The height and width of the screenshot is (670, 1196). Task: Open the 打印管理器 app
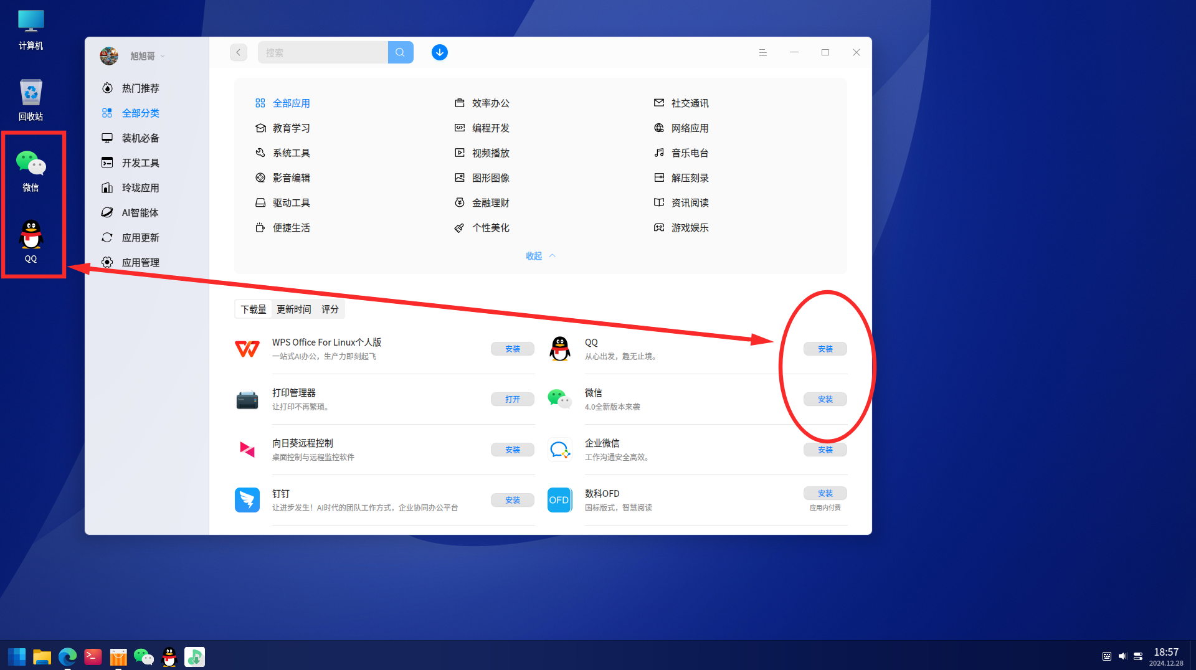pyautogui.click(x=513, y=399)
